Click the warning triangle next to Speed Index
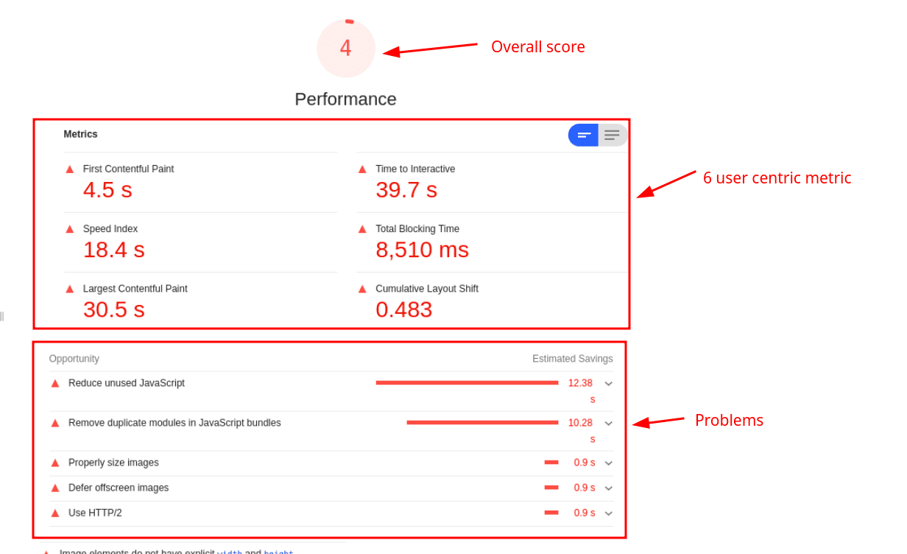The height and width of the screenshot is (554, 907). click(70, 229)
